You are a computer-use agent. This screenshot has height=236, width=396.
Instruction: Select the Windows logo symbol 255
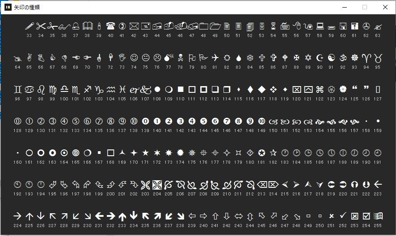[378, 216]
